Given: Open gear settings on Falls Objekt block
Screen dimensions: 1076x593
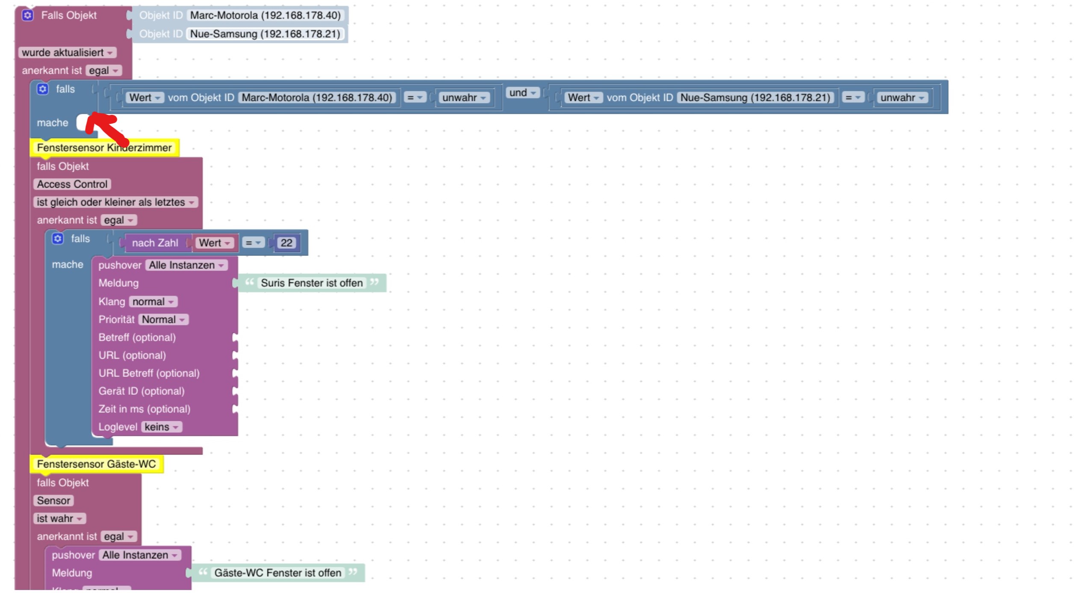Looking at the screenshot, I should click(28, 15).
